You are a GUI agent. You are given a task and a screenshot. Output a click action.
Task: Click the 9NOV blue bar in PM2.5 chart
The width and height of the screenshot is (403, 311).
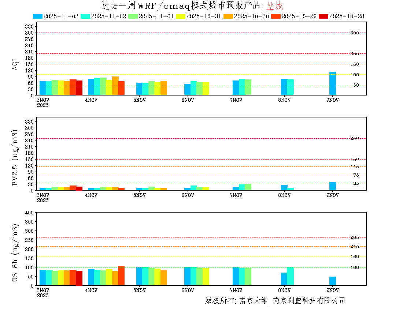(332, 186)
